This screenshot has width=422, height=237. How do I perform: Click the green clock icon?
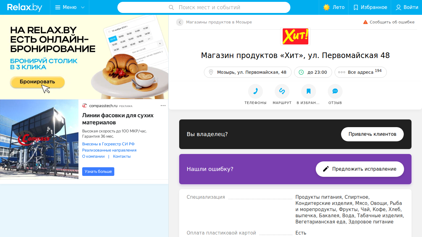pos(301,72)
